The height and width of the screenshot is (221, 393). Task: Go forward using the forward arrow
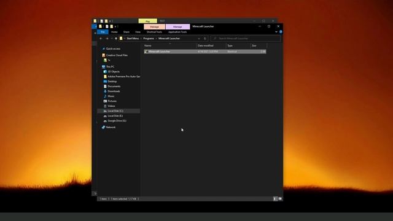(x=107, y=39)
